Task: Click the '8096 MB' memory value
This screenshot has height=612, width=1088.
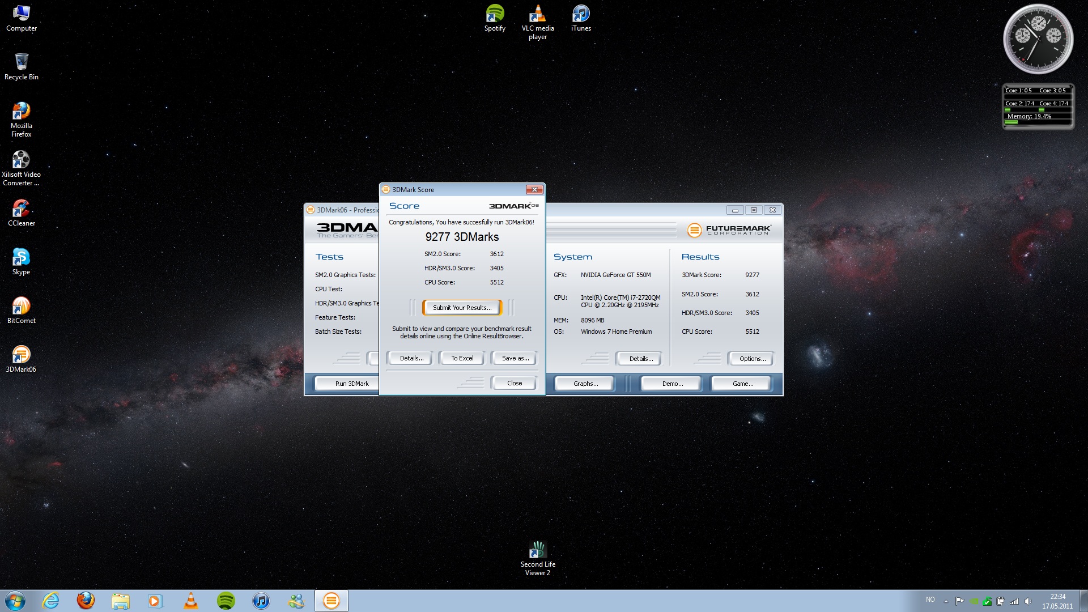Action: pos(592,320)
